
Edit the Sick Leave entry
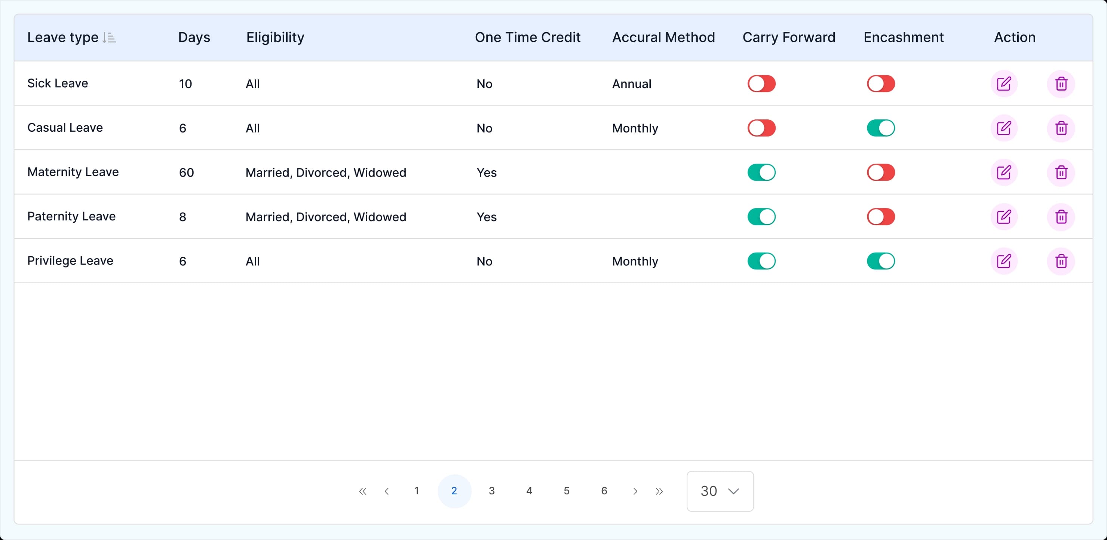point(1004,84)
